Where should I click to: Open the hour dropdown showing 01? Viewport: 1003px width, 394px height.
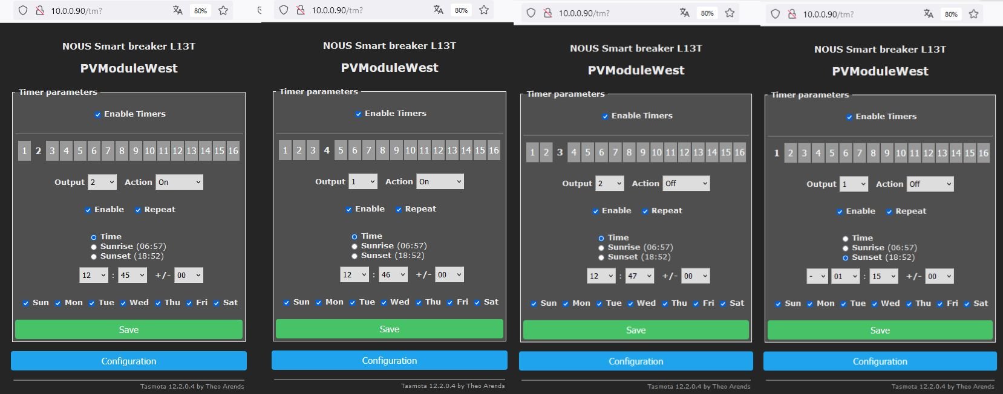pyautogui.click(x=845, y=276)
